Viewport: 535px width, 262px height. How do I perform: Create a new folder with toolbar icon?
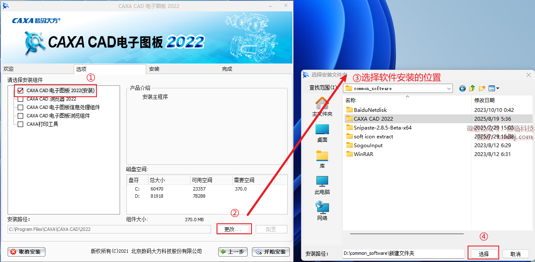coord(482,88)
